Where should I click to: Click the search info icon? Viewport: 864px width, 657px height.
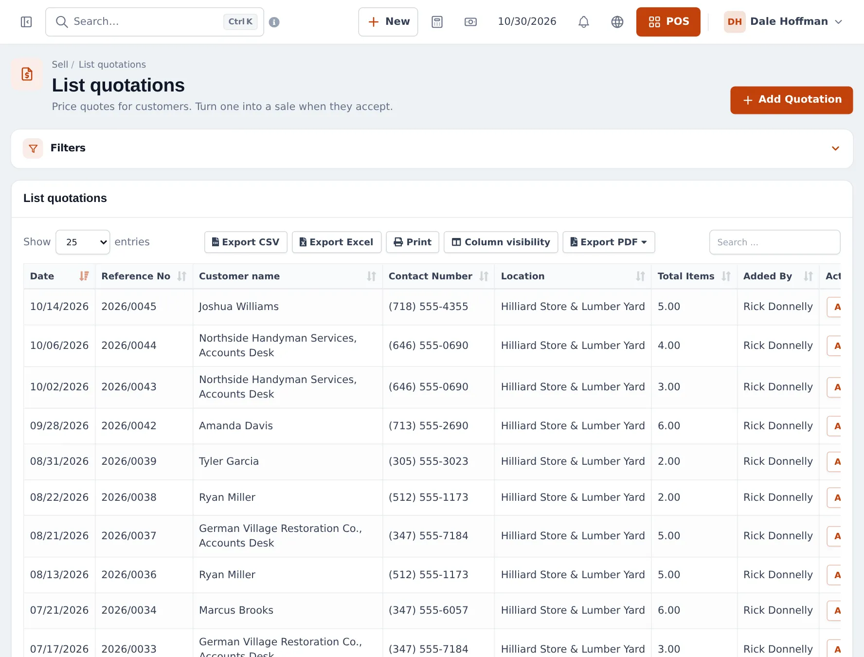click(274, 22)
